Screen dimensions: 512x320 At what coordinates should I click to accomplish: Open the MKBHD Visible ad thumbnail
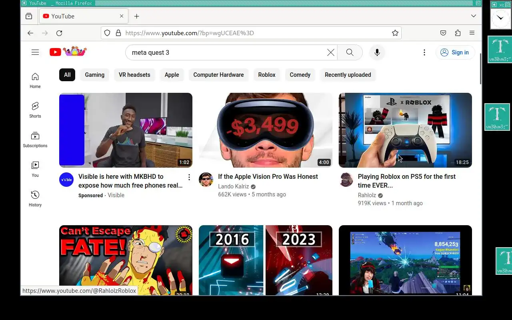[126, 130]
